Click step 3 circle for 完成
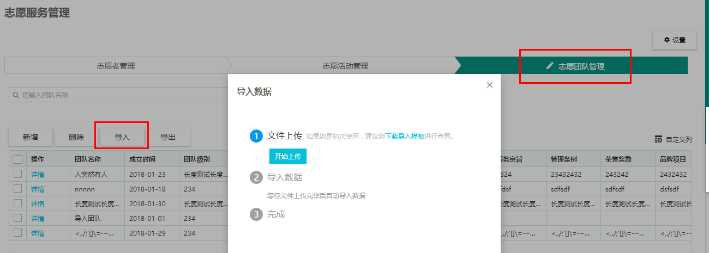The image size is (709, 253). click(256, 214)
